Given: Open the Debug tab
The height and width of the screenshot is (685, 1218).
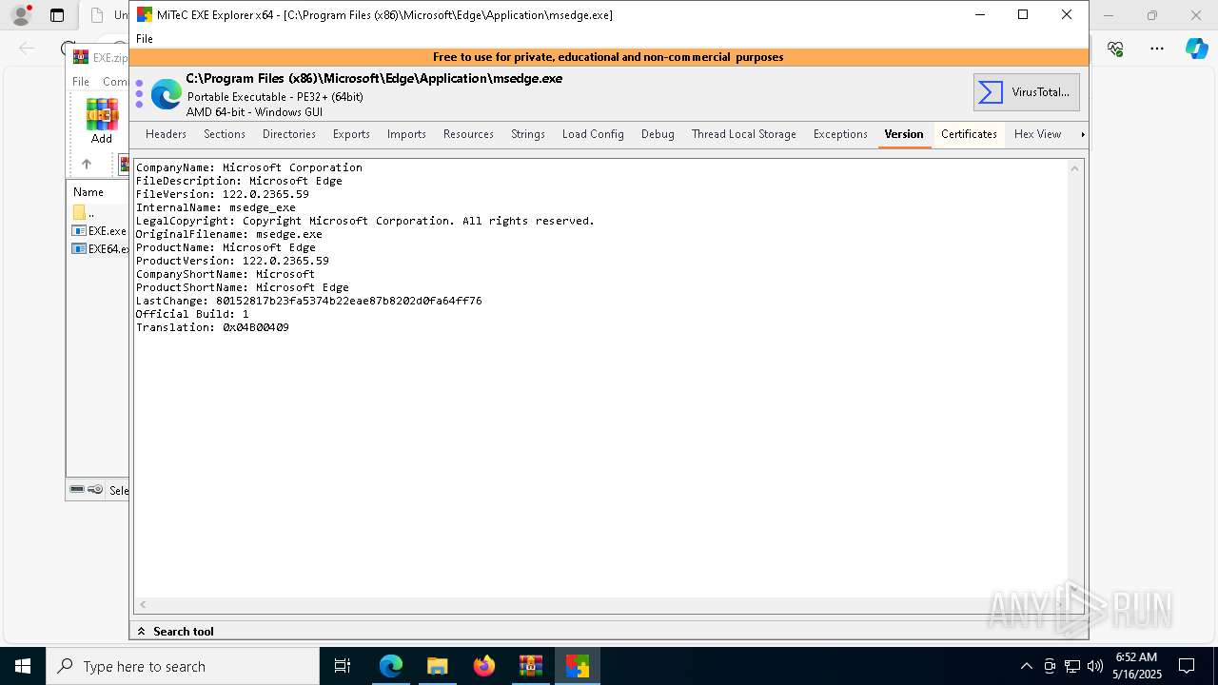Looking at the screenshot, I should click(x=658, y=134).
